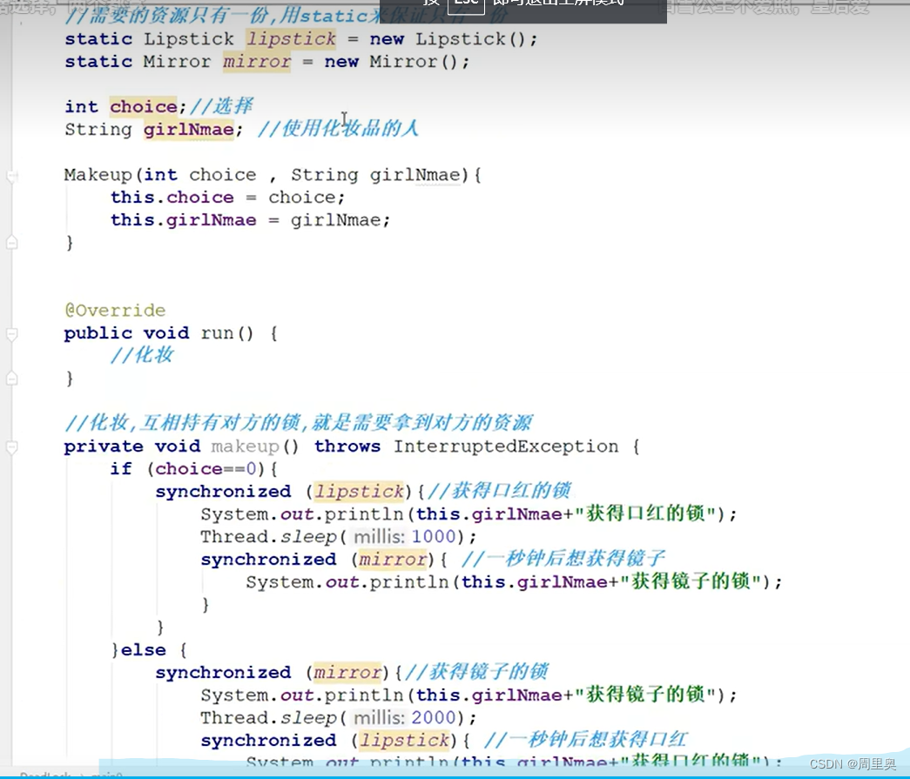Click the comment '//一秒钟后想获得口红'

[585, 740]
